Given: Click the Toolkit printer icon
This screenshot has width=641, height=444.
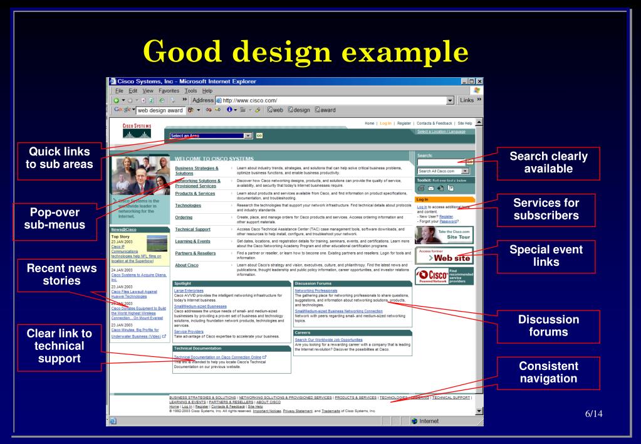Looking at the screenshot, I should click(421, 188).
